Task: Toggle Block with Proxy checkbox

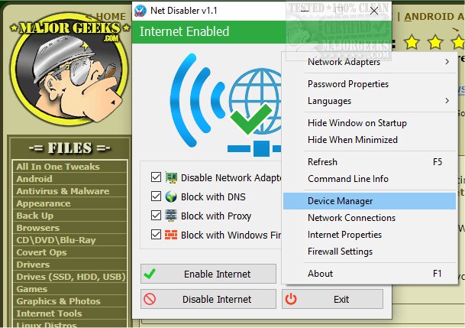Action: 156,215
